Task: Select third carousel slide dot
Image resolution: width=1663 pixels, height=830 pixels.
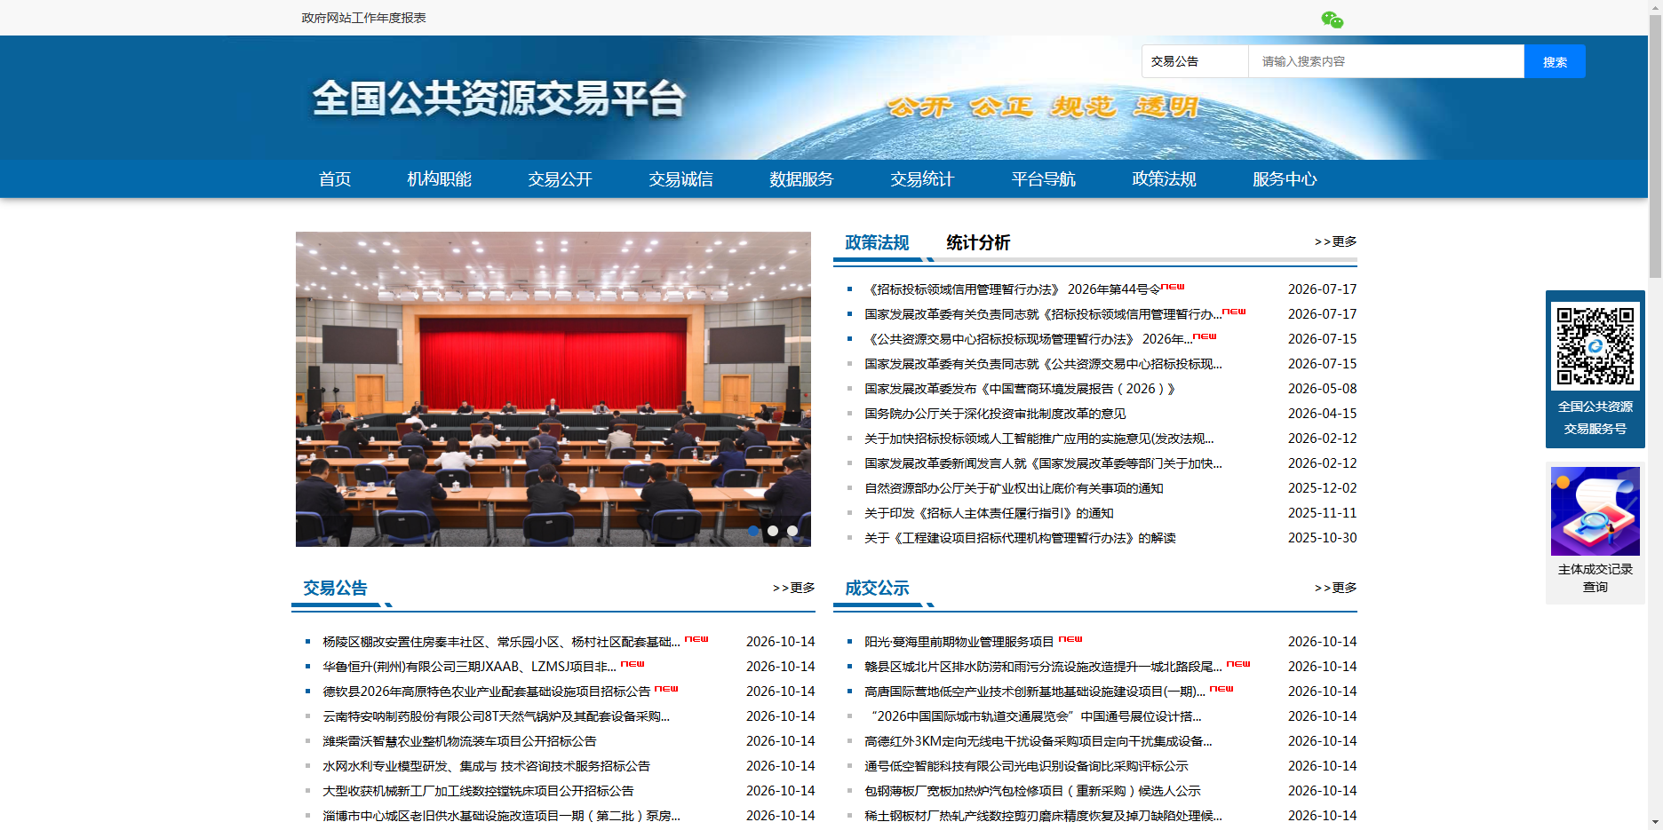Action: click(x=792, y=531)
